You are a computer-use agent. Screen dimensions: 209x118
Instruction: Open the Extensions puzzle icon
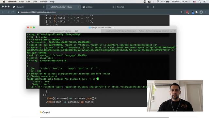[x=197, y=12]
